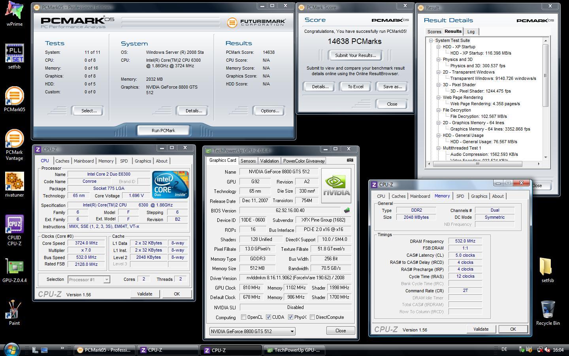The height and width of the screenshot is (356, 569).
Task: Open the Mainboard tab in the left CPU-Z window
Action: pos(84,161)
